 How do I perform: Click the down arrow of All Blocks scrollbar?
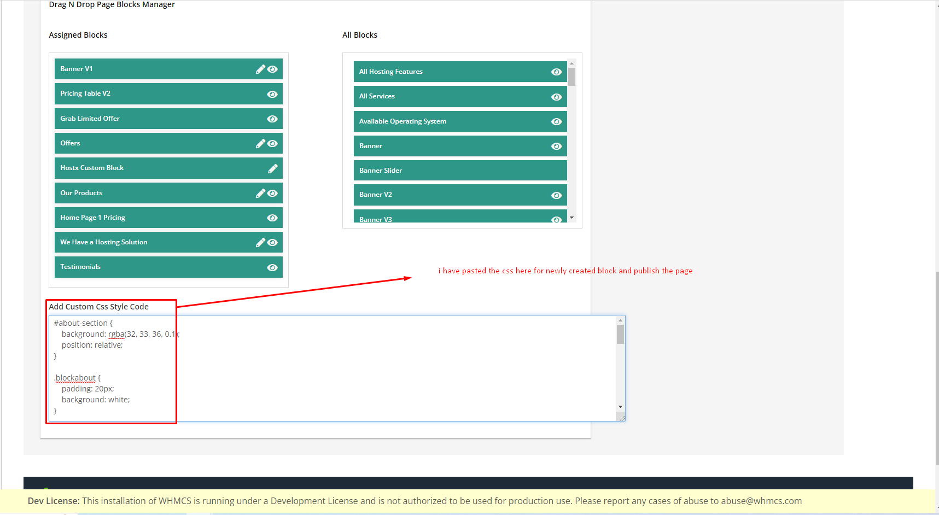pyautogui.click(x=571, y=218)
